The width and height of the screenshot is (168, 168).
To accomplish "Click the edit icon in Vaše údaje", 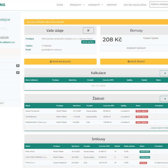I will (88, 31).
